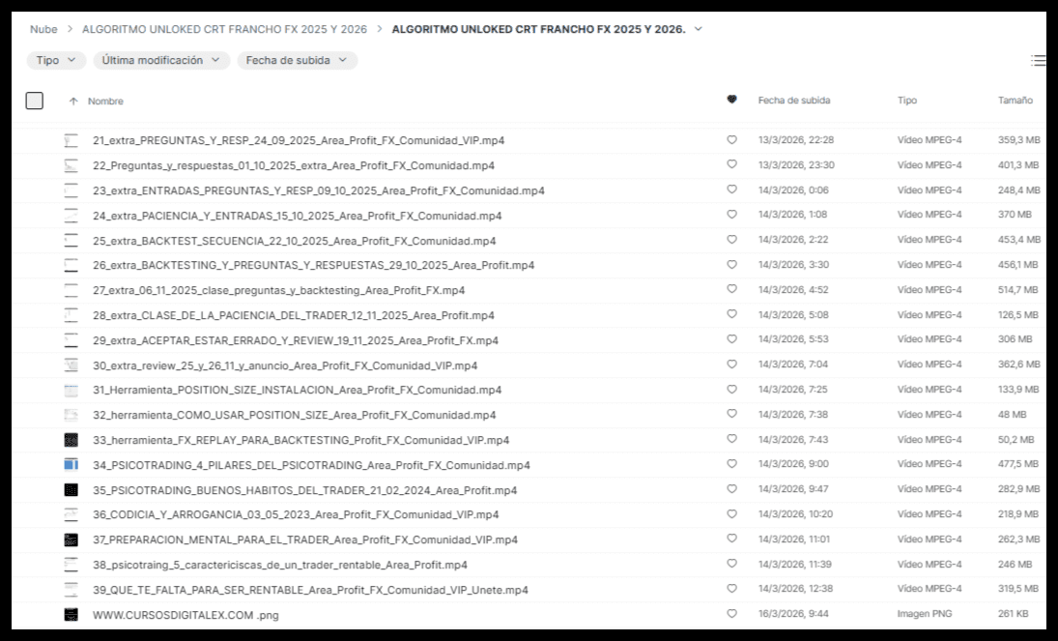Toggle favorite heart for 34_PSICOTRADING_4_PILARES file

[x=731, y=465]
